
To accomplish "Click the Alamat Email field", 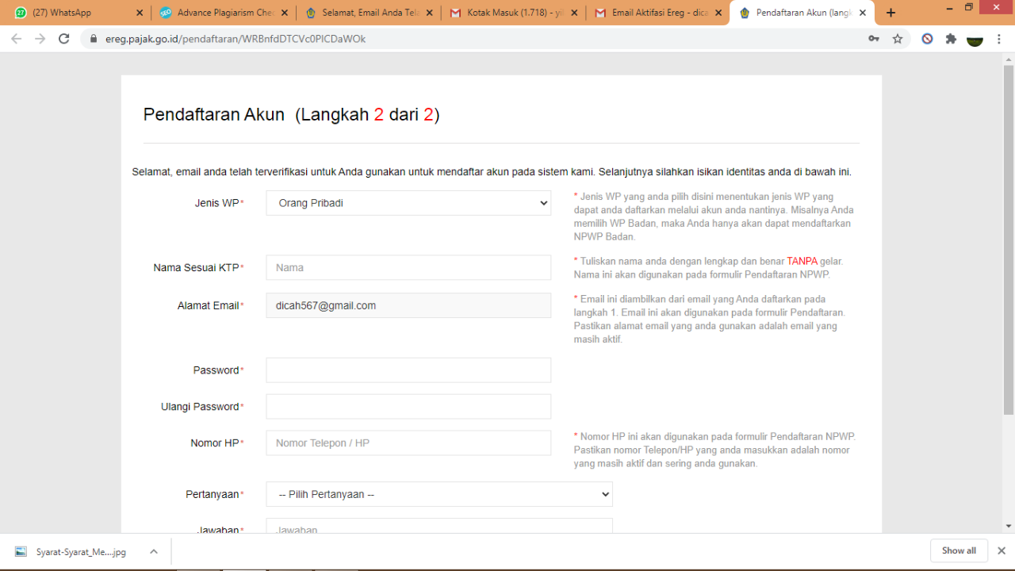I will (408, 305).
